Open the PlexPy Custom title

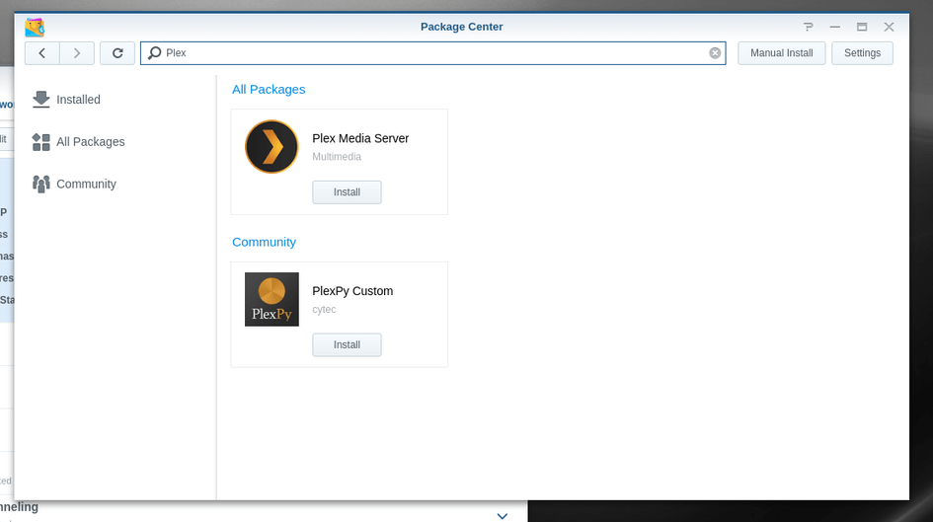click(352, 291)
